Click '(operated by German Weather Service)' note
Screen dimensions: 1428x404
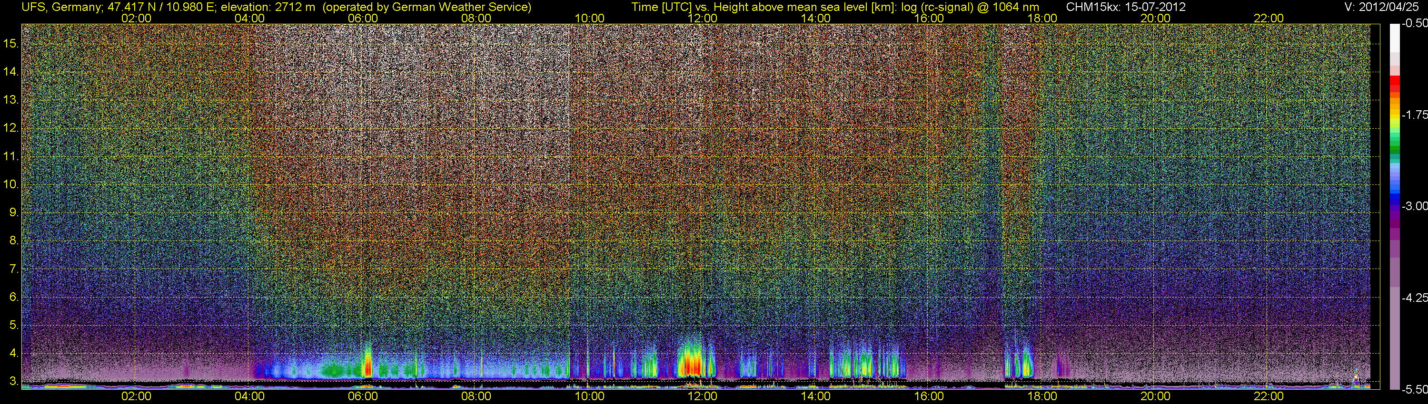[x=426, y=7]
